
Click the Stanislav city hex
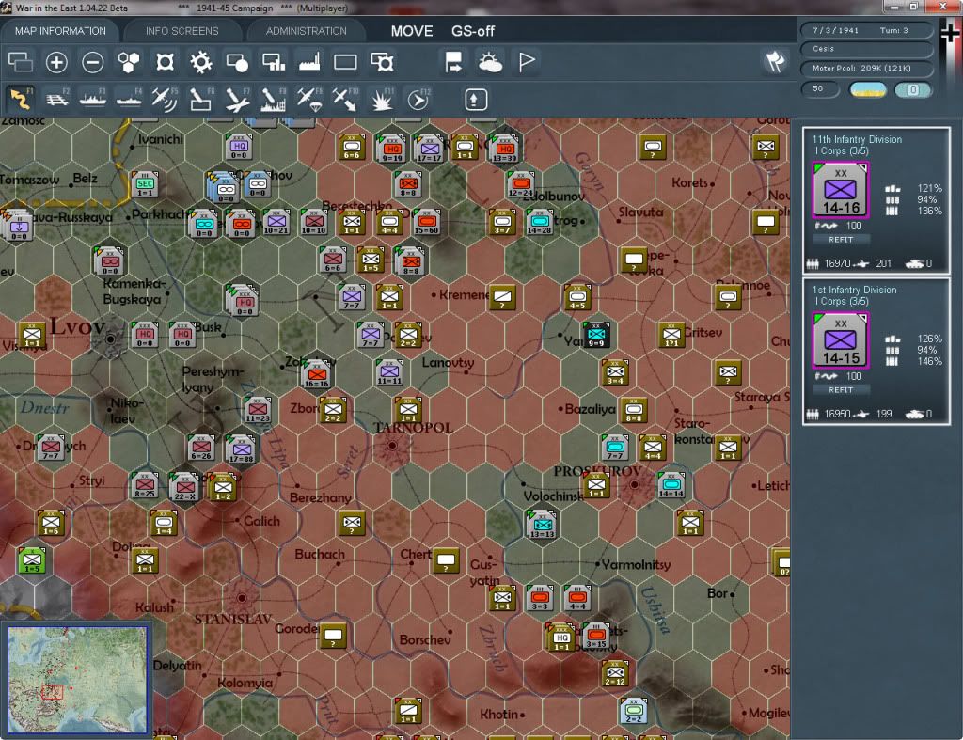242,597
